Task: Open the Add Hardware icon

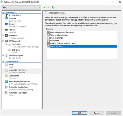Action: [x=6, y=15]
